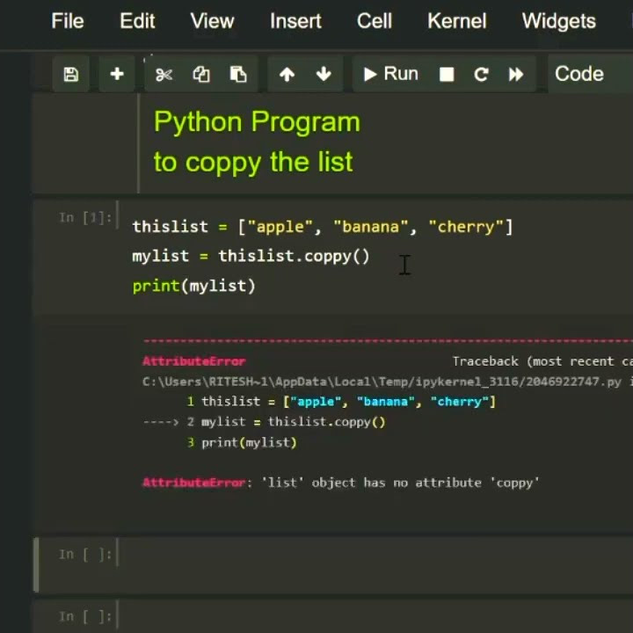633x633 pixels.
Task: Open the Insert menu
Action: click(x=295, y=21)
